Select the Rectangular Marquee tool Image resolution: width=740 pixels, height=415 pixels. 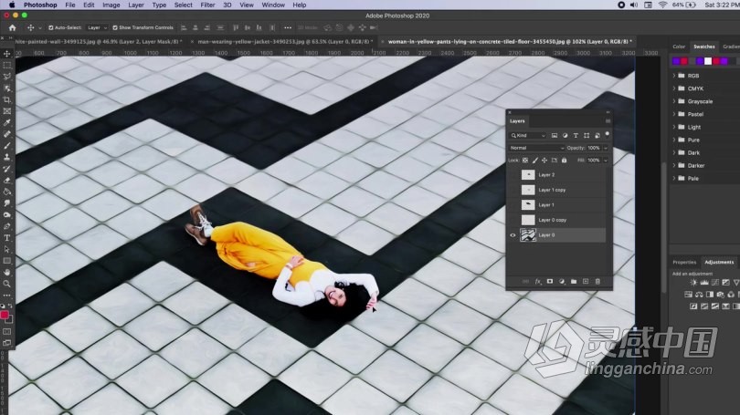click(7, 66)
